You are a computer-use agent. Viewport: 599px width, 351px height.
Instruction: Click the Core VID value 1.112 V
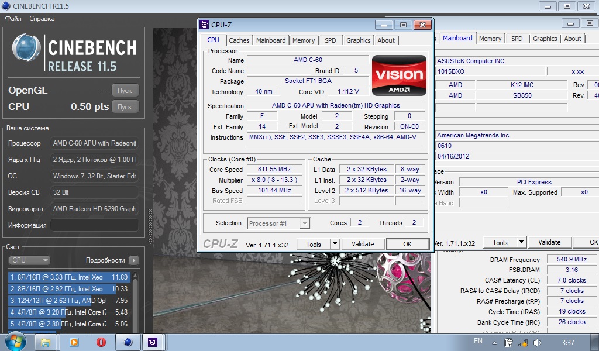(x=348, y=92)
